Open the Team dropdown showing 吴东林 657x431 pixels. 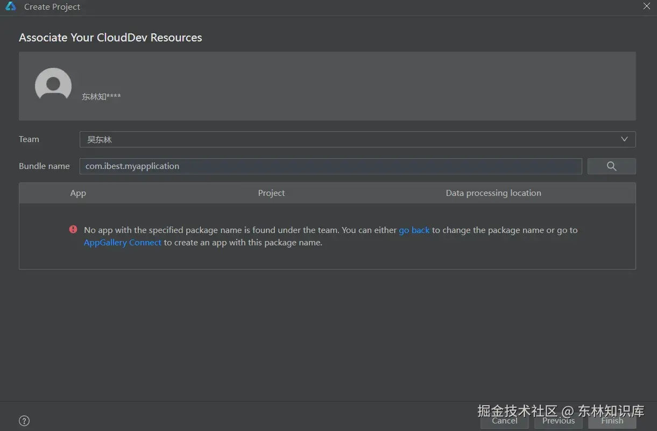pyautogui.click(x=357, y=139)
